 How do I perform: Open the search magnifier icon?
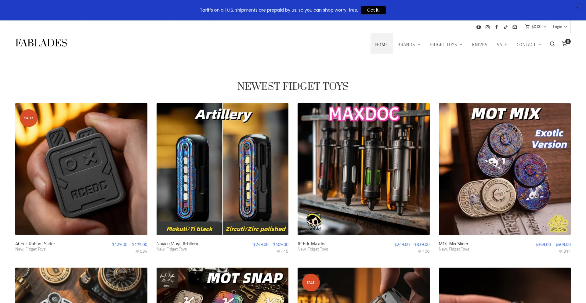552,44
